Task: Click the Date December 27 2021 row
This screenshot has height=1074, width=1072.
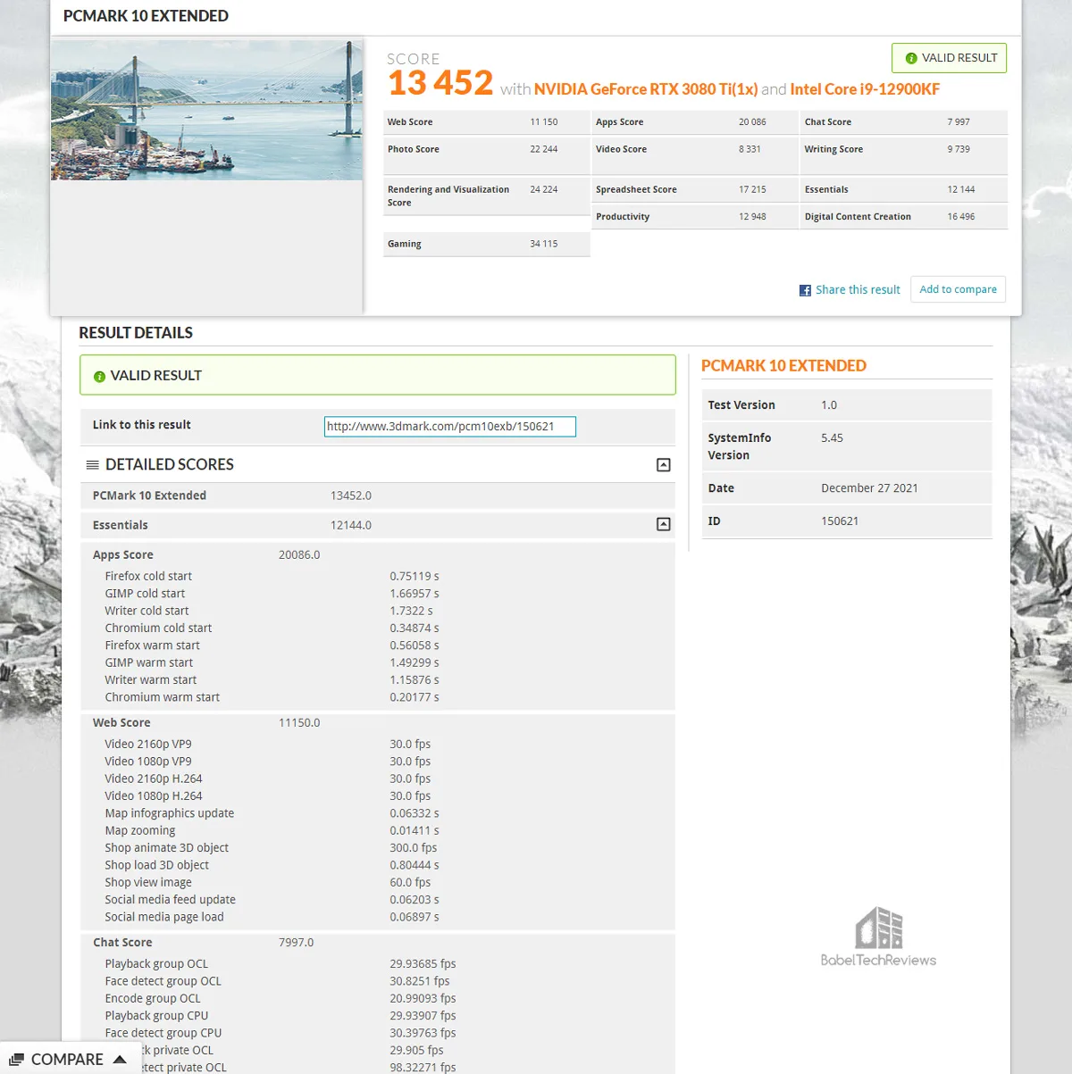Action: click(x=847, y=488)
